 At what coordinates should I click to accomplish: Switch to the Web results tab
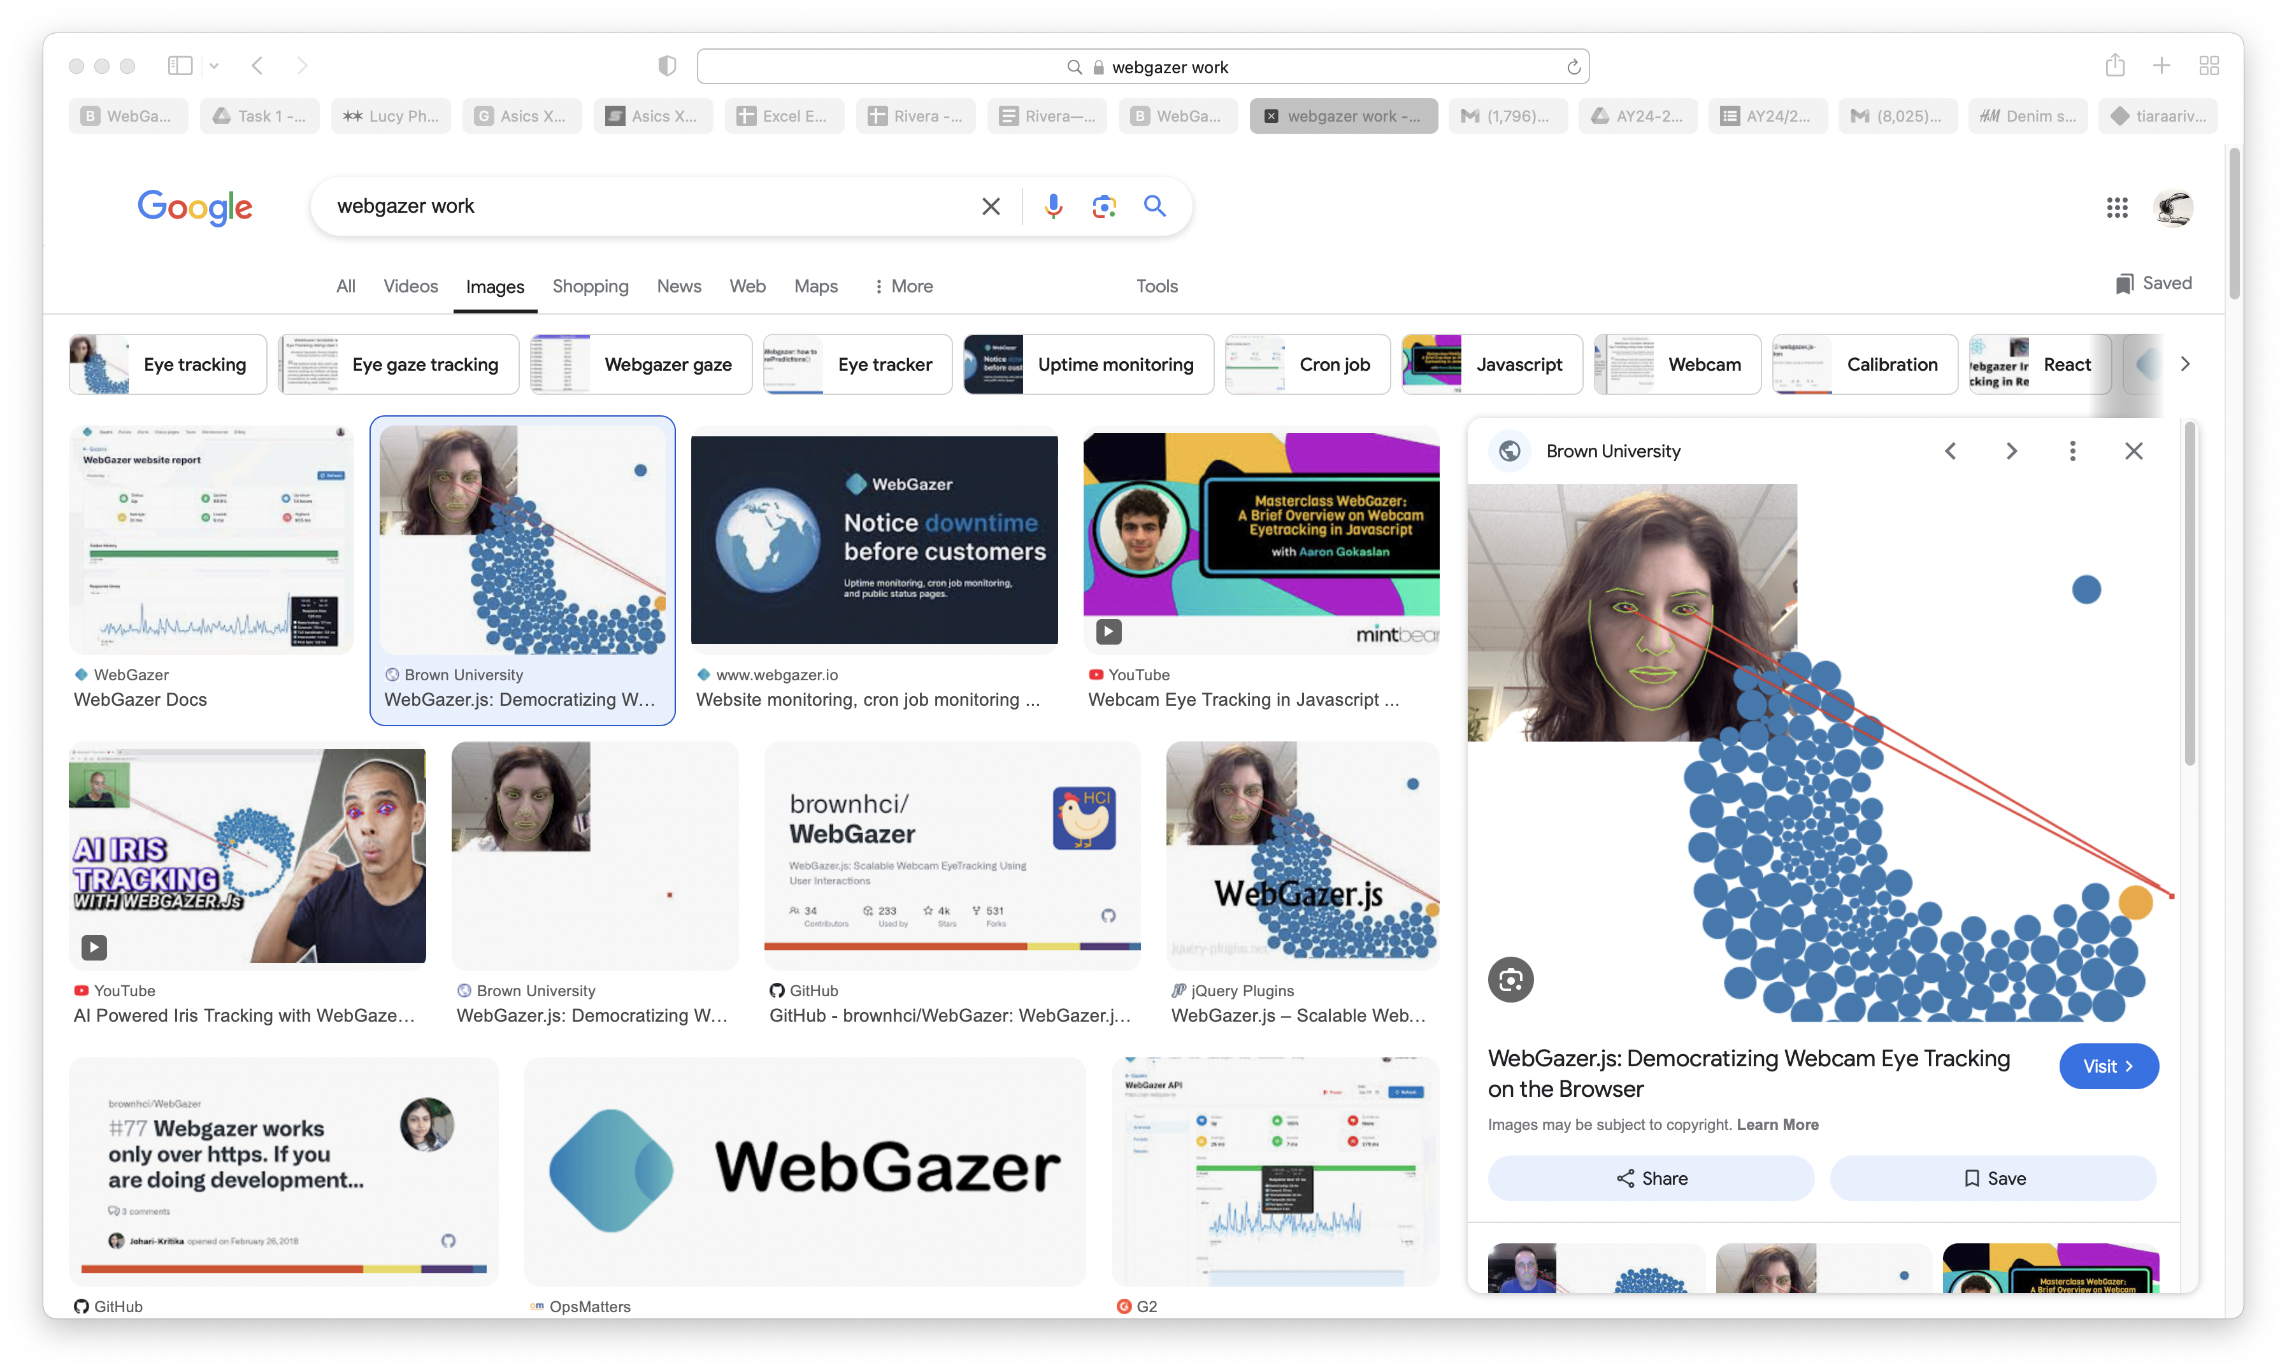pyautogui.click(x=747, y=287)
